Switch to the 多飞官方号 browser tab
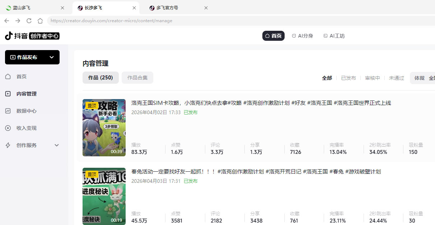Image resolution: width=435 pixels, height=225 pixels. [x=179, y=8]
